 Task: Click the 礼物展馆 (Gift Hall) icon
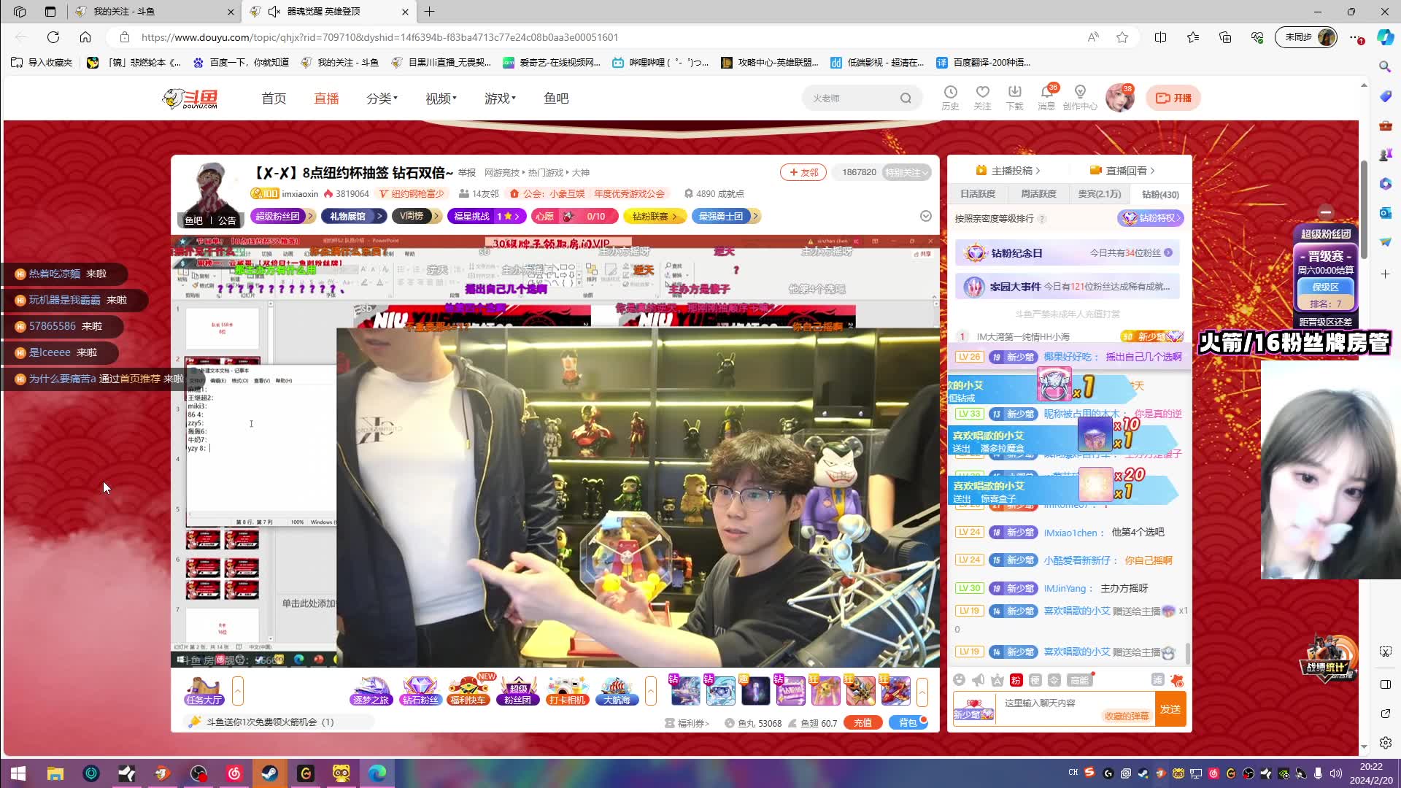(x=347, y=215)
